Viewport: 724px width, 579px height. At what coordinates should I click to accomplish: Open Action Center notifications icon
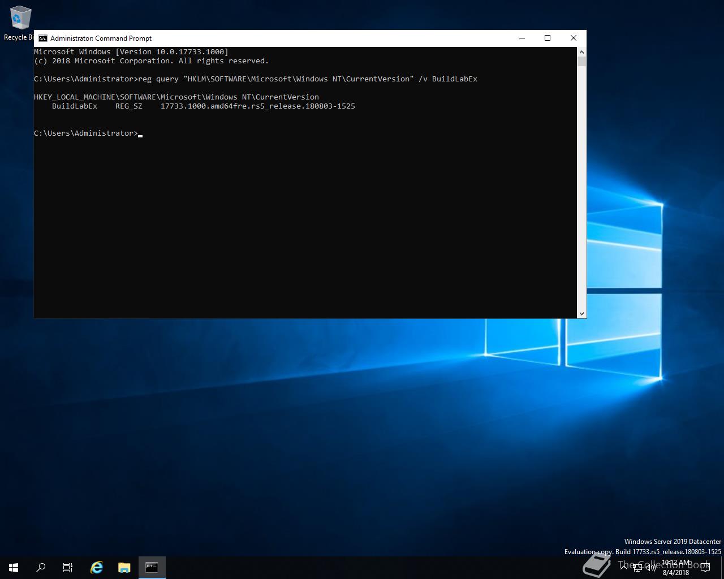(x=705, y=568)
